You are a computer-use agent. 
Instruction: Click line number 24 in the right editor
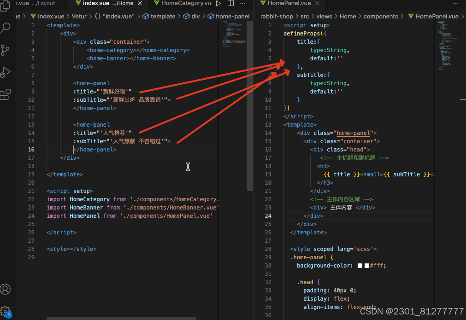click(268, 216)
